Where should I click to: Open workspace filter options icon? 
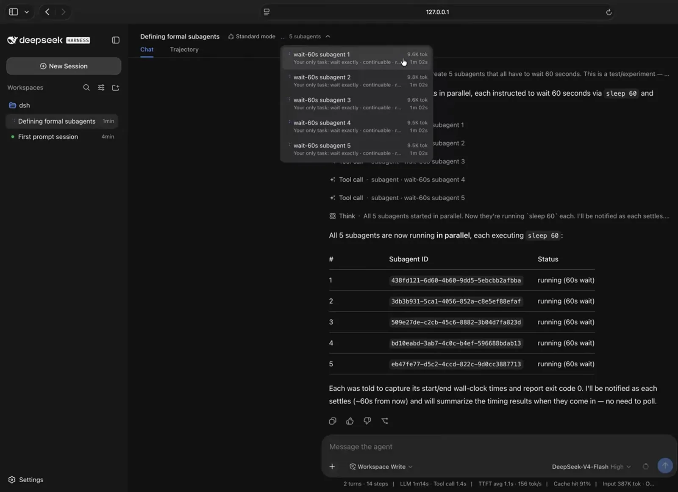tap(101, 88)
